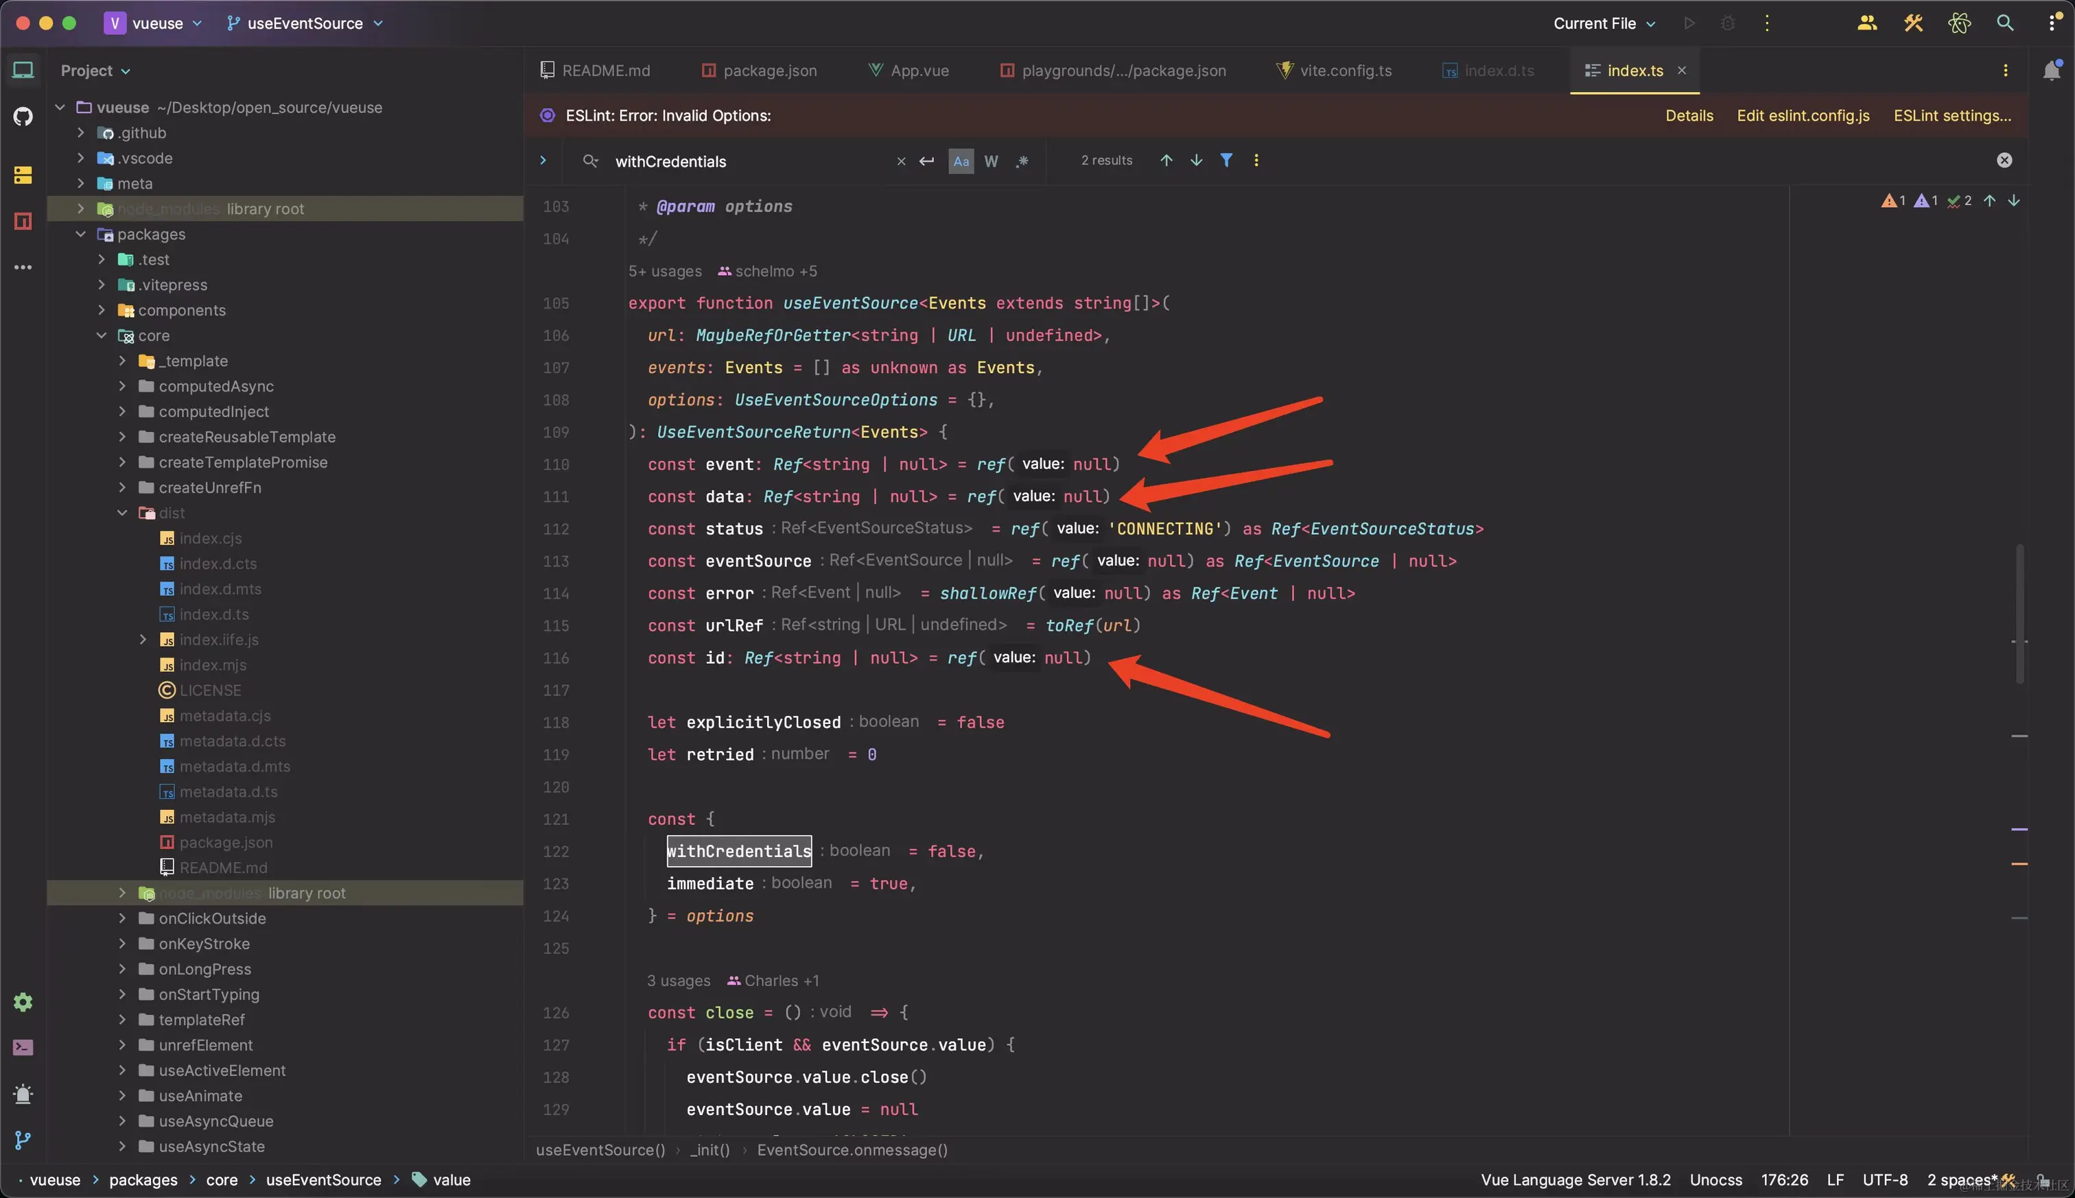Go to next search occurrence

pos(1196,160)
